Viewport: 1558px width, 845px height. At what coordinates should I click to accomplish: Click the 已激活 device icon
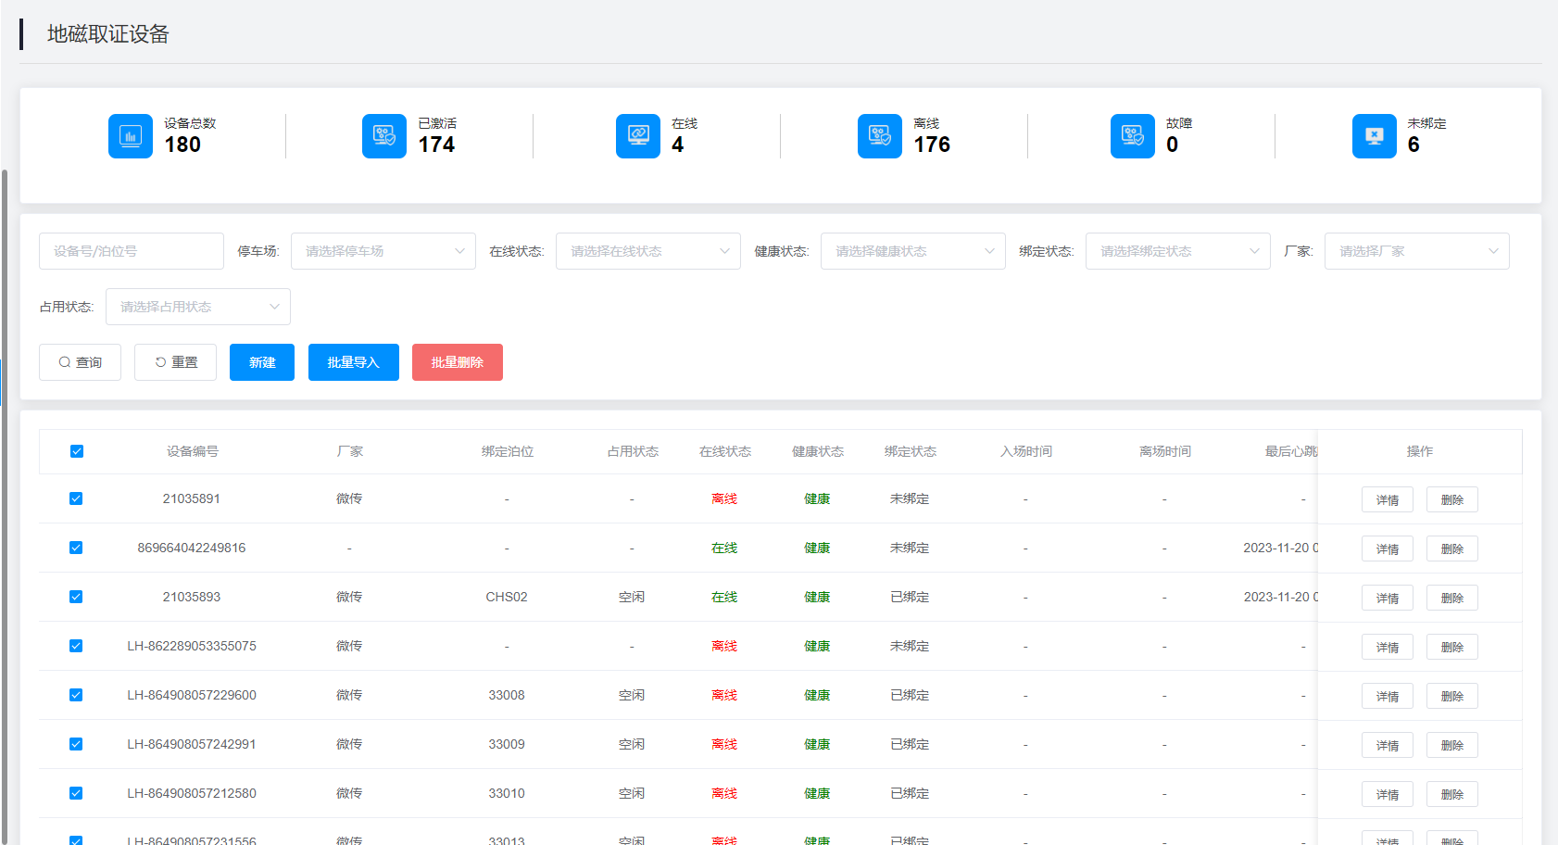(384, 136)
